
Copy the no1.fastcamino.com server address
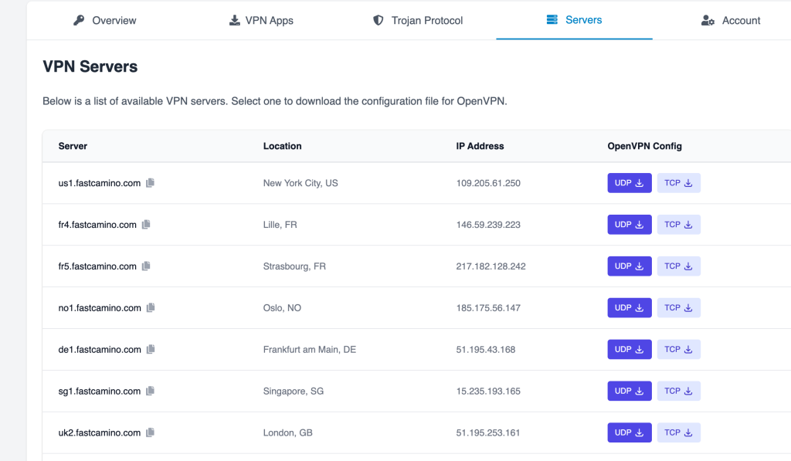[x=151, y=308]
